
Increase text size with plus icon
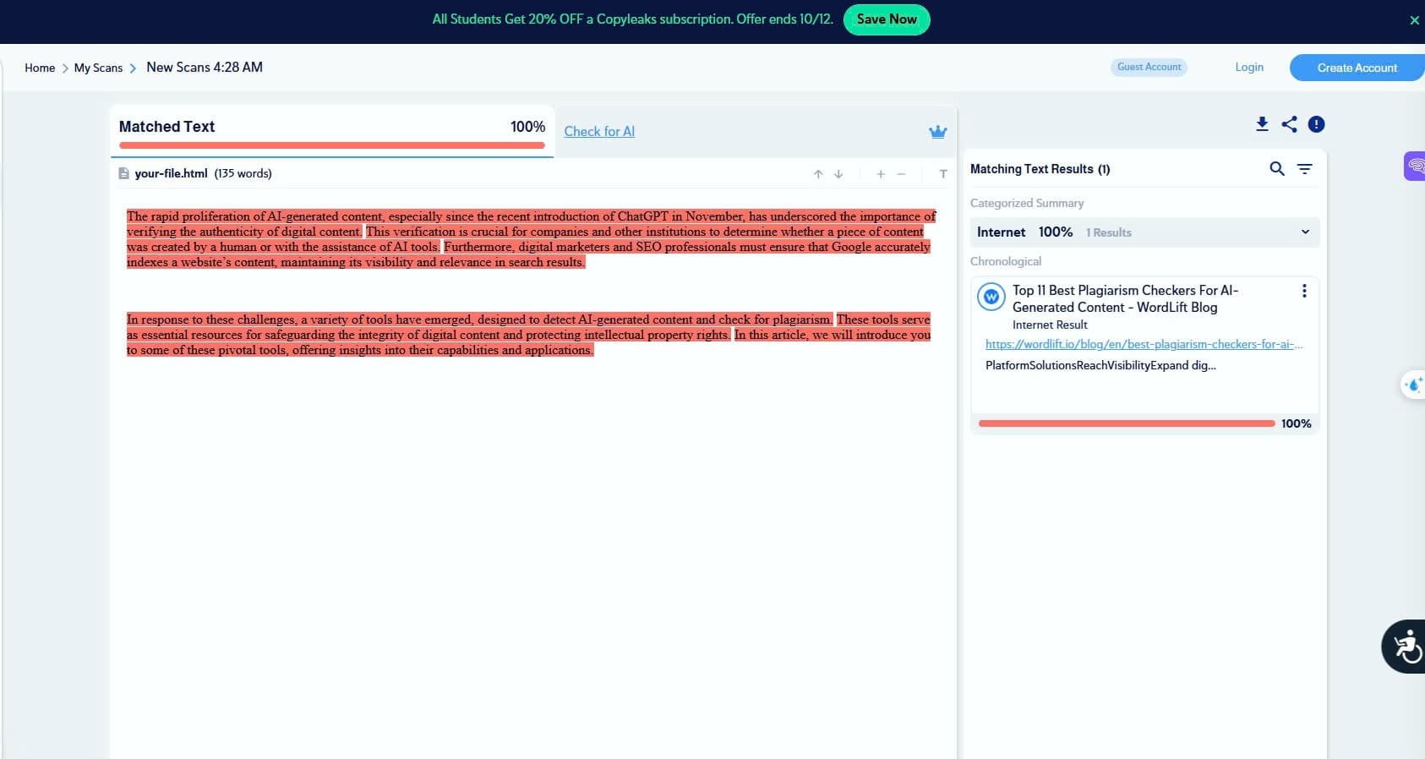(881, 174)
